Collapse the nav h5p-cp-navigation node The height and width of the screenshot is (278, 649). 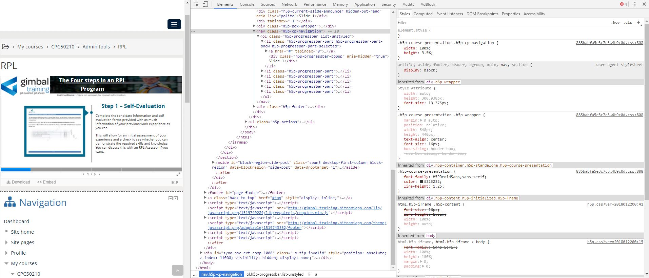point(254,31)
